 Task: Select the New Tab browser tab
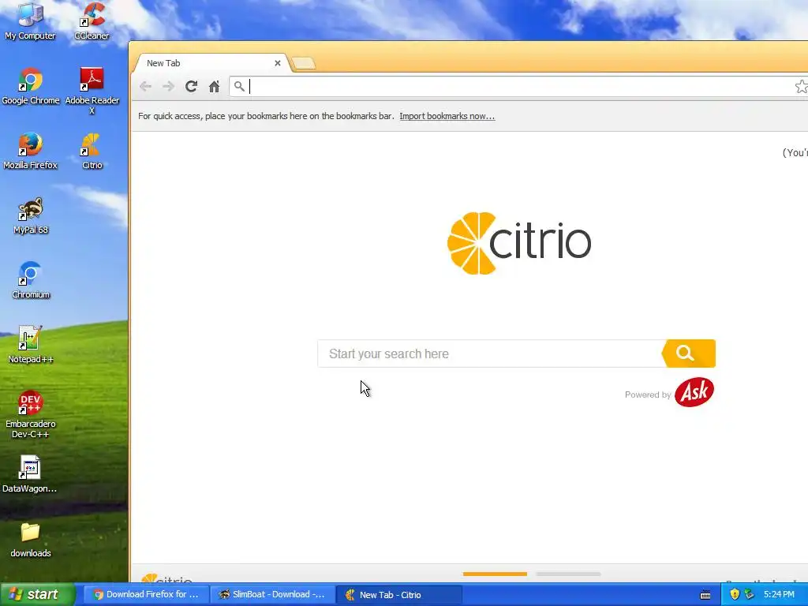(211, 63)
